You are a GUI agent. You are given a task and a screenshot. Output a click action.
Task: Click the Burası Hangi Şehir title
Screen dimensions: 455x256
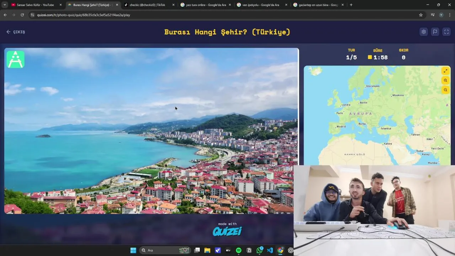coord(227,32)
